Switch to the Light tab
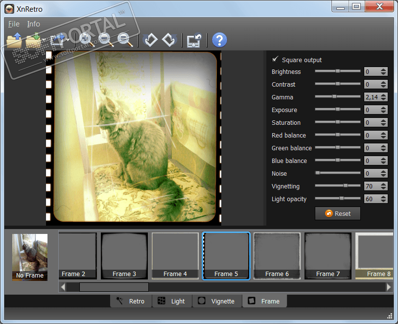Viewport: 398px width, 324px height. point(172,301)
